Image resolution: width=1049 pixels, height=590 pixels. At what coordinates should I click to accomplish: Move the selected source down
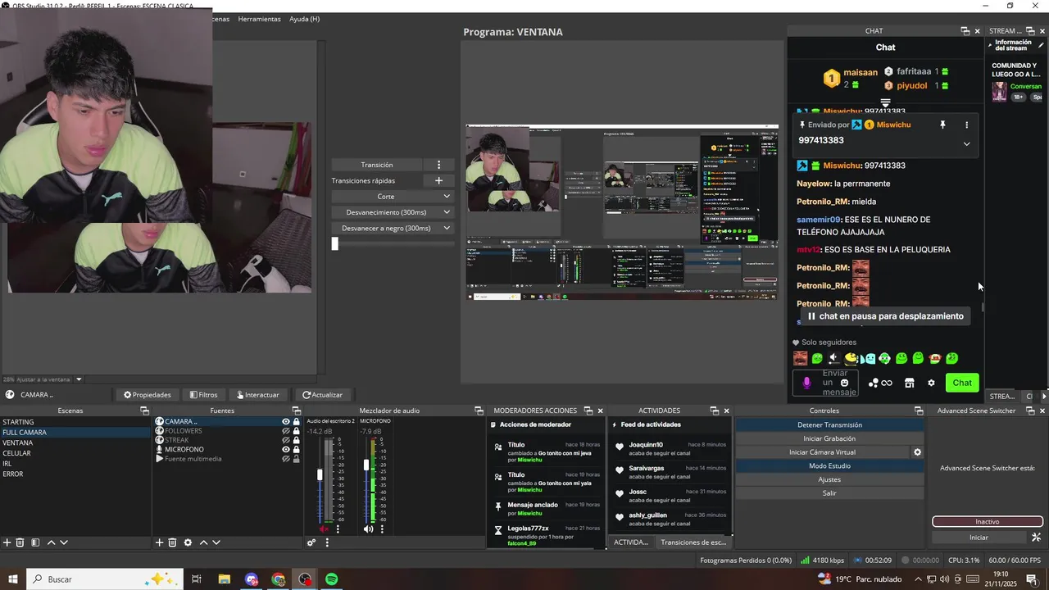click(216, 542)
